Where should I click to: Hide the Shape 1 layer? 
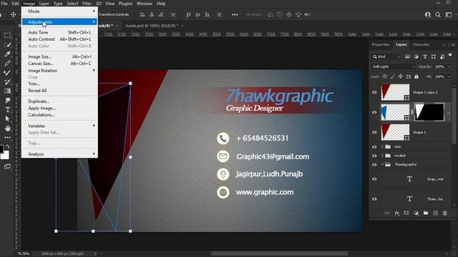coord(374,132)
